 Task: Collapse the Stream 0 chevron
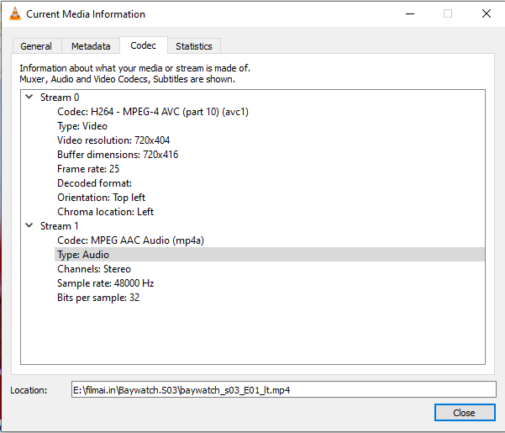point(29,97)
